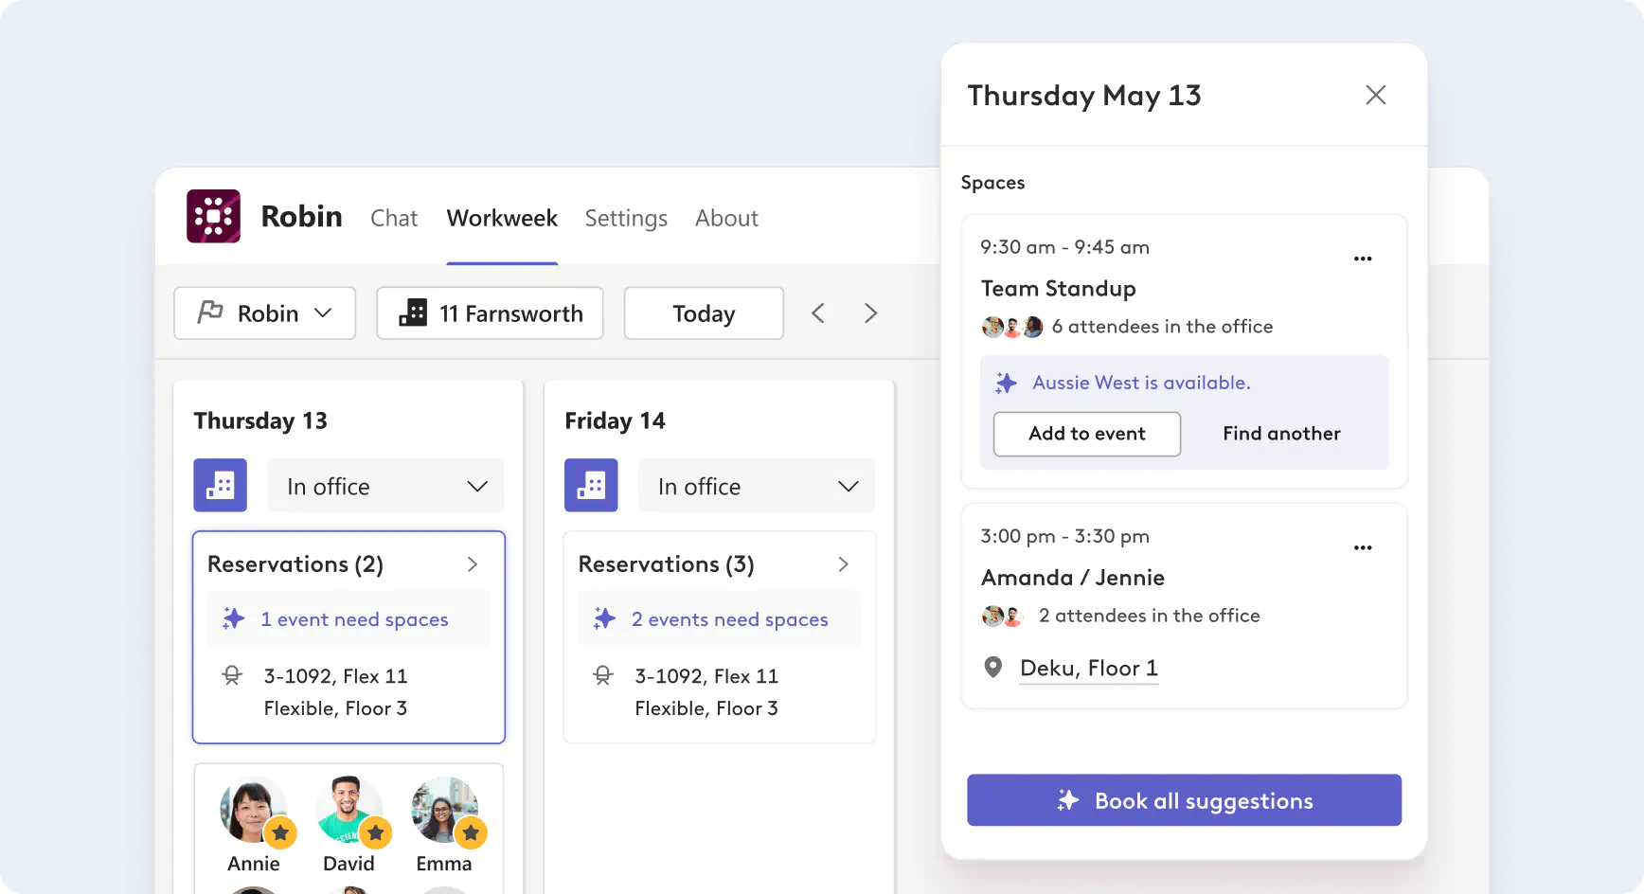1644x894 pixels.
Task: Add Aussie West to the event
Action: pyautogui.click(x=1086, y=434)
